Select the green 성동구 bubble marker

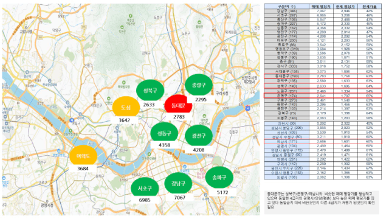pyautogui.click(x=164, y=133)
